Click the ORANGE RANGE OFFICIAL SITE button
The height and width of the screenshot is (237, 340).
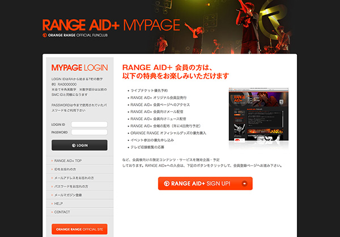79,229
